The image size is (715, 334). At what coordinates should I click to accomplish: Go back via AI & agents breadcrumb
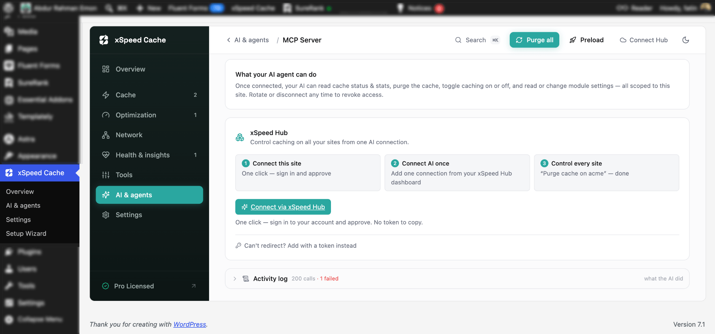pos(251,40)
